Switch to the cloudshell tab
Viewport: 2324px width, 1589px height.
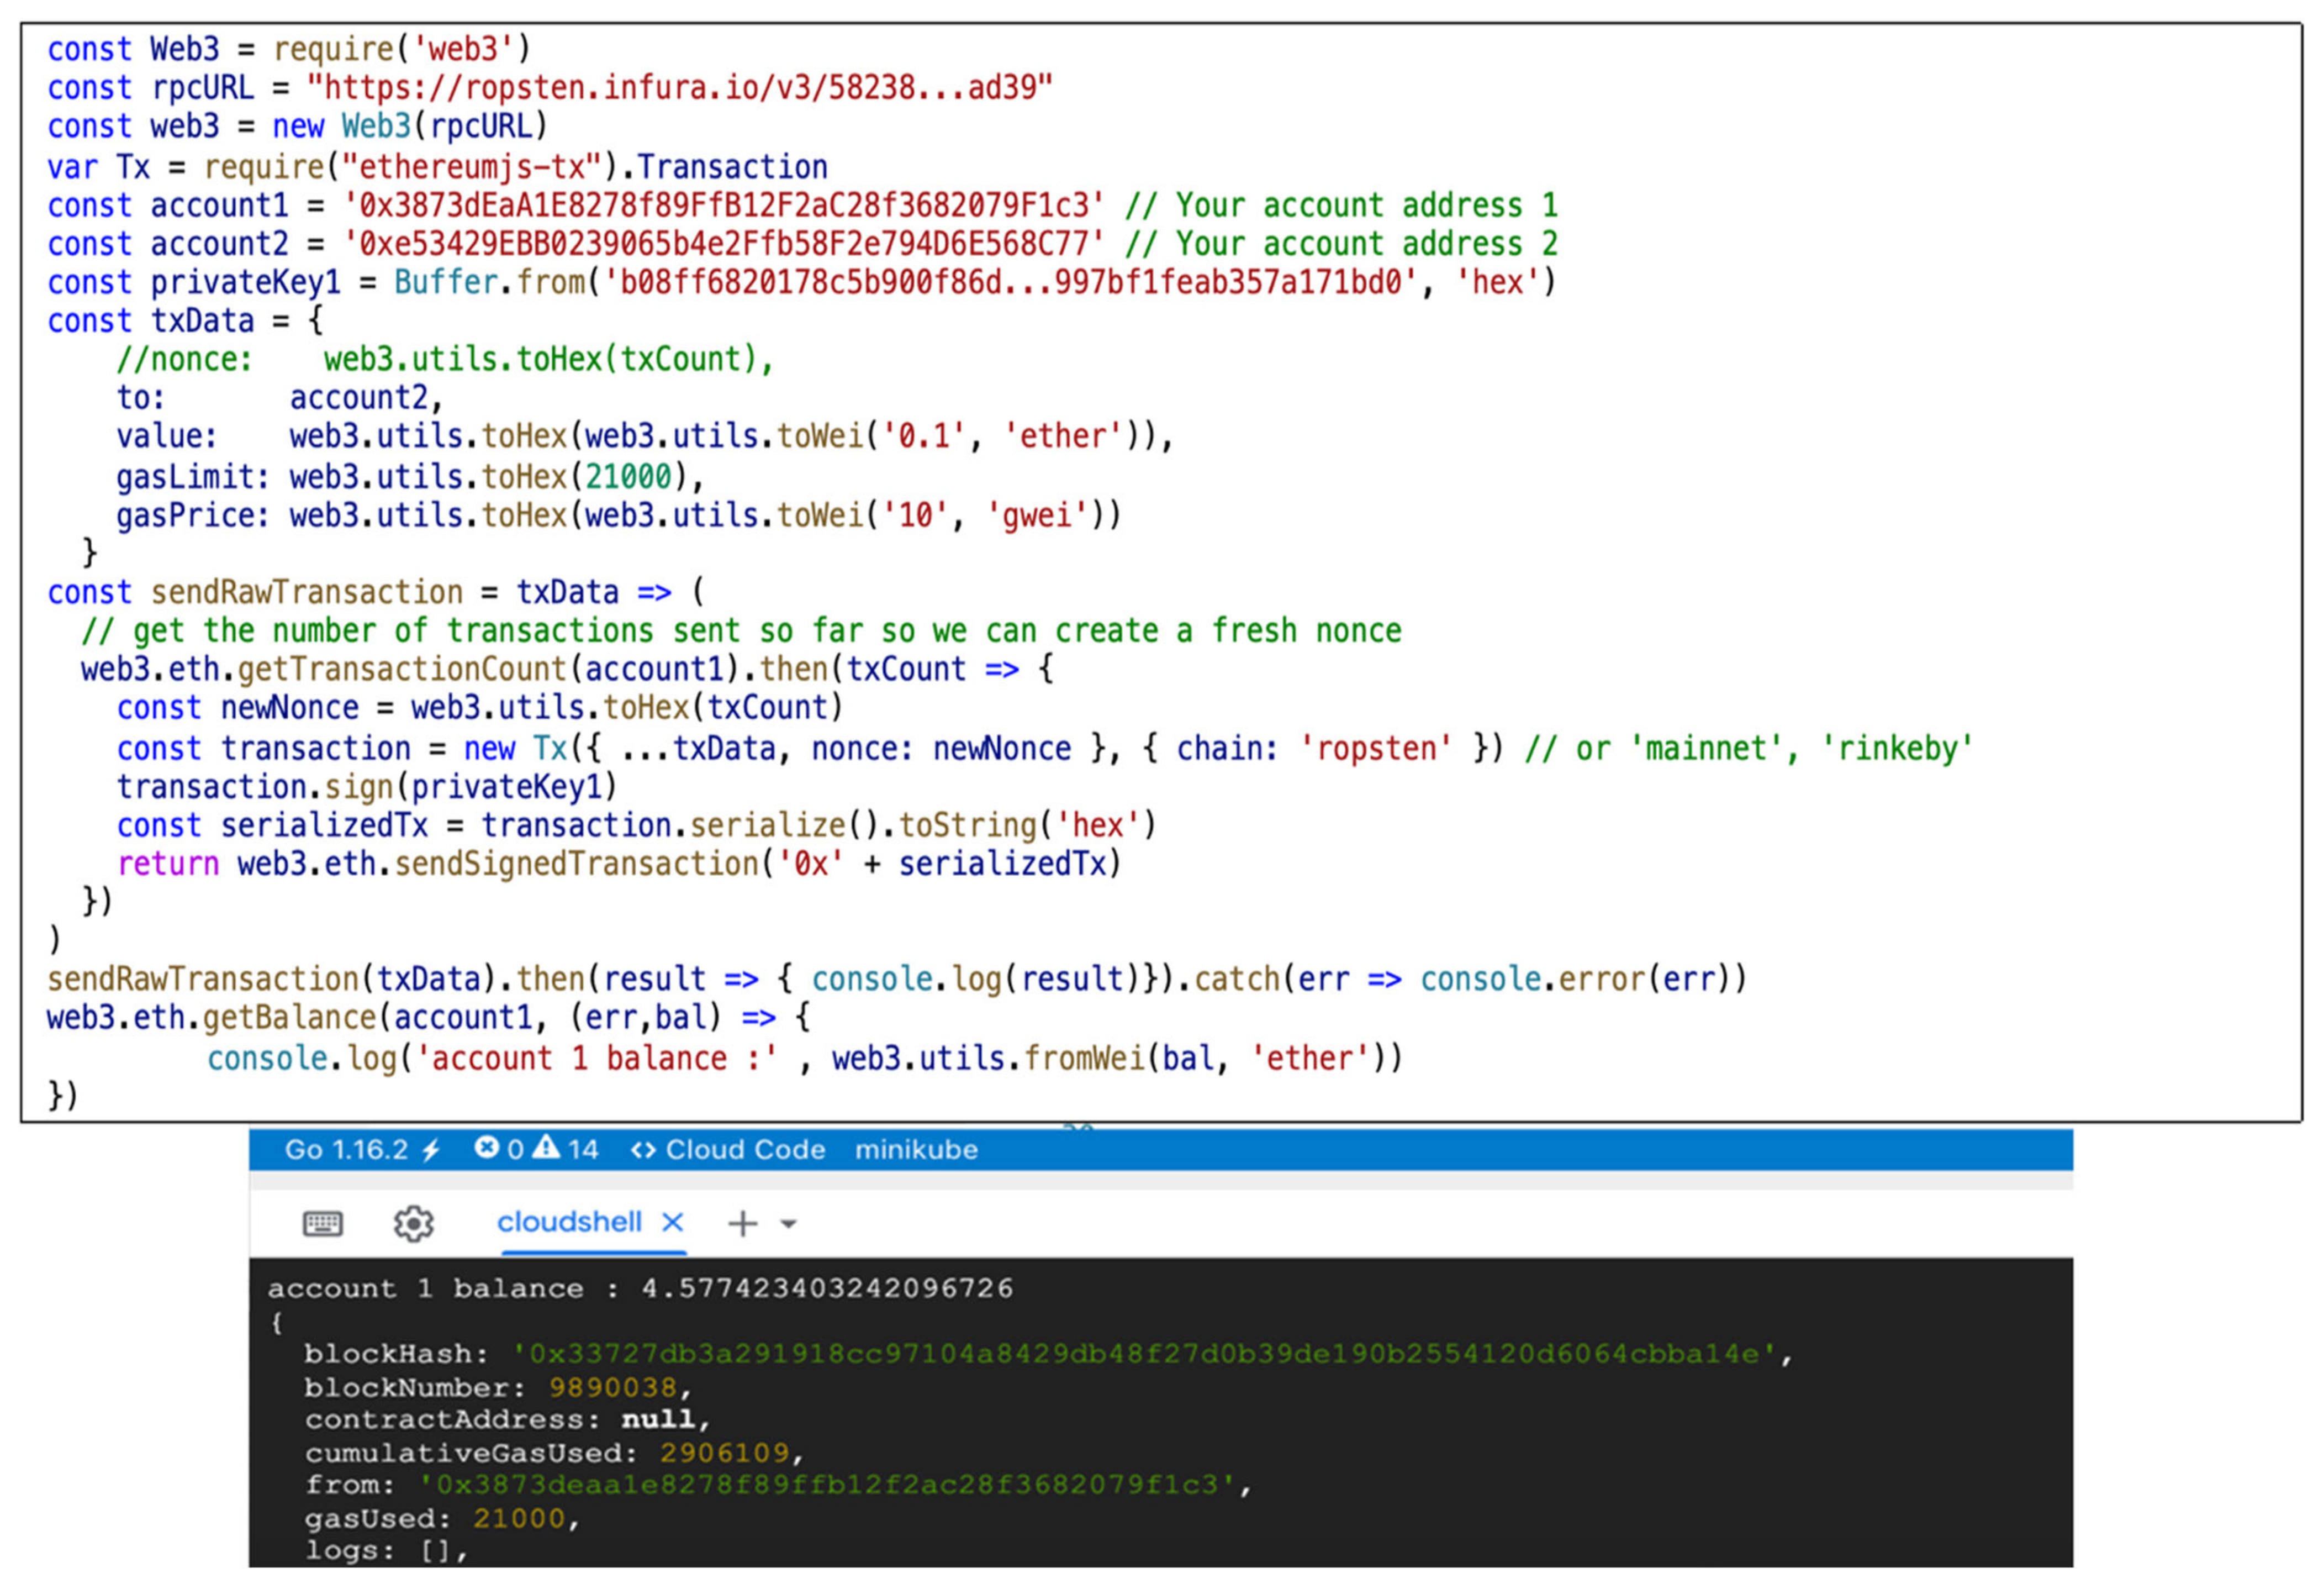[x=569, y=1222]
